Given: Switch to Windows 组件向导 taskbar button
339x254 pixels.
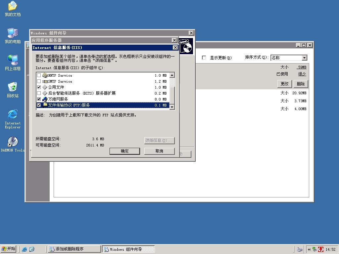Looking at the screenshot, I should pos(128,249).
